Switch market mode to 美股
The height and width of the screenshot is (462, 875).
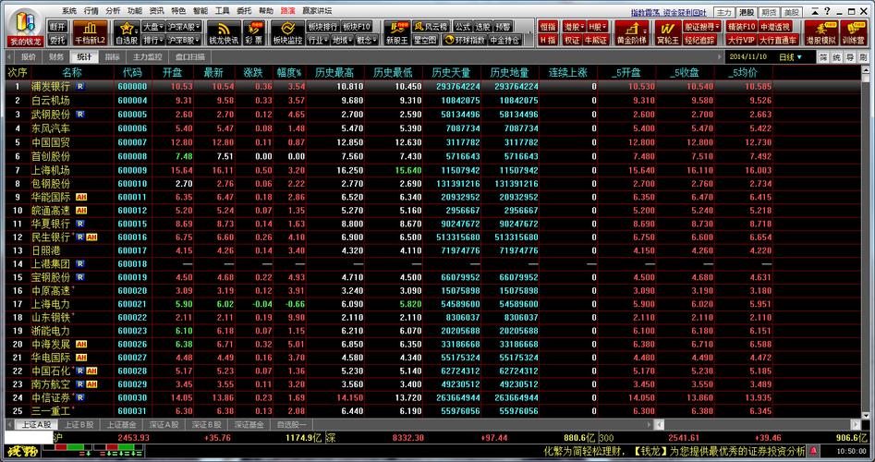(x=791, y=11)
